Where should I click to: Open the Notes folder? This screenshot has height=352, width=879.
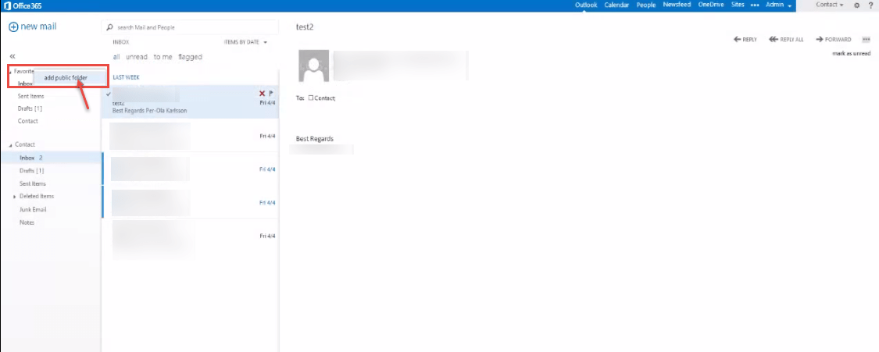[x=27, y=222]
